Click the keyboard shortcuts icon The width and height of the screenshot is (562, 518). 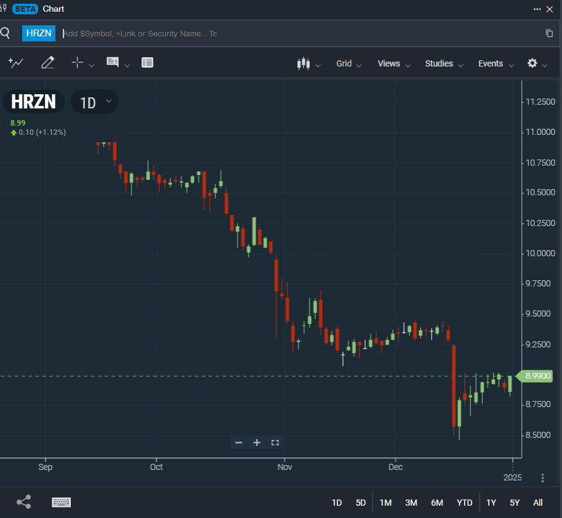(62, 502)
